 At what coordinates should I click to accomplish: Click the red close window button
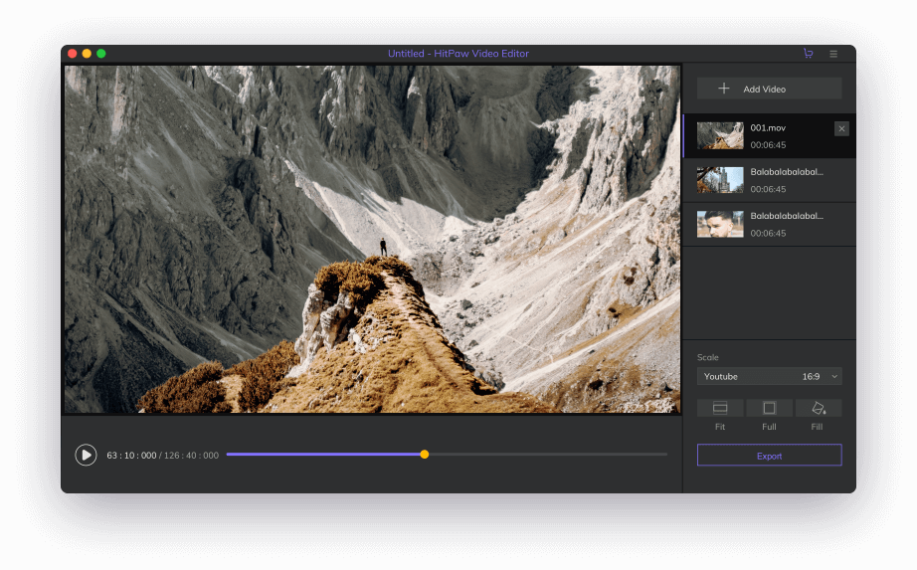pos(73,54)
